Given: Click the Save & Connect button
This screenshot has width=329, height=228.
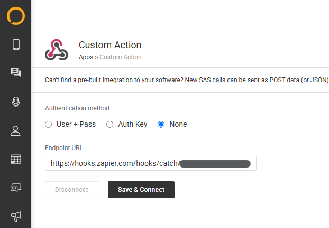Looking at the screenshot, I should point(141,190).
